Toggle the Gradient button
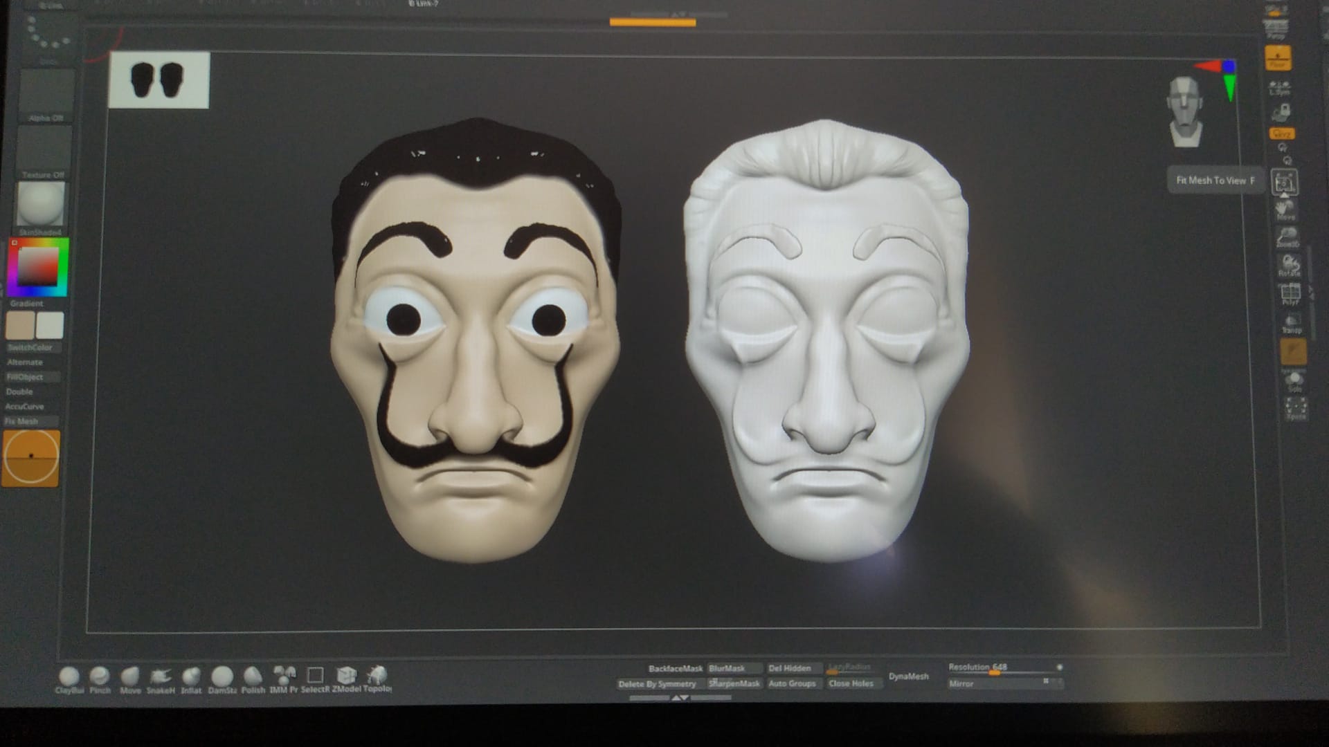Image resolution: width=1329 pixels, height=747 pixels. point(26,303)
